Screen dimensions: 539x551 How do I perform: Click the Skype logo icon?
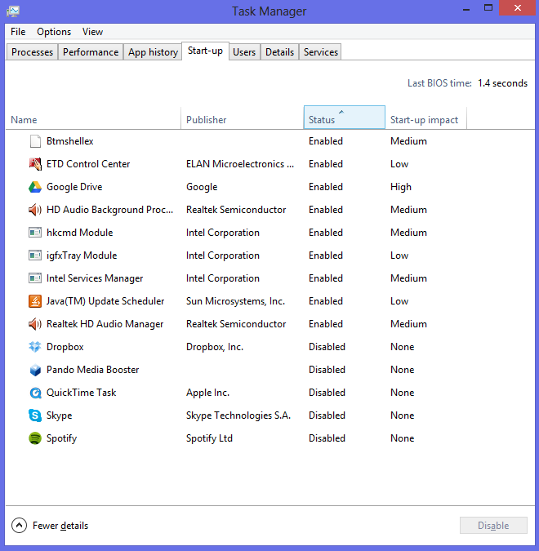coord(35,415)
